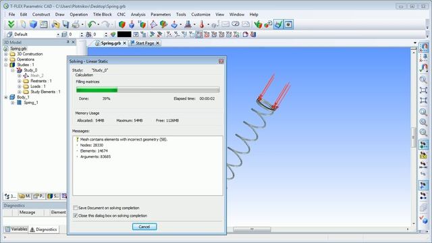Select the Mesh_2 item in the tree

[x=37, y=76]
